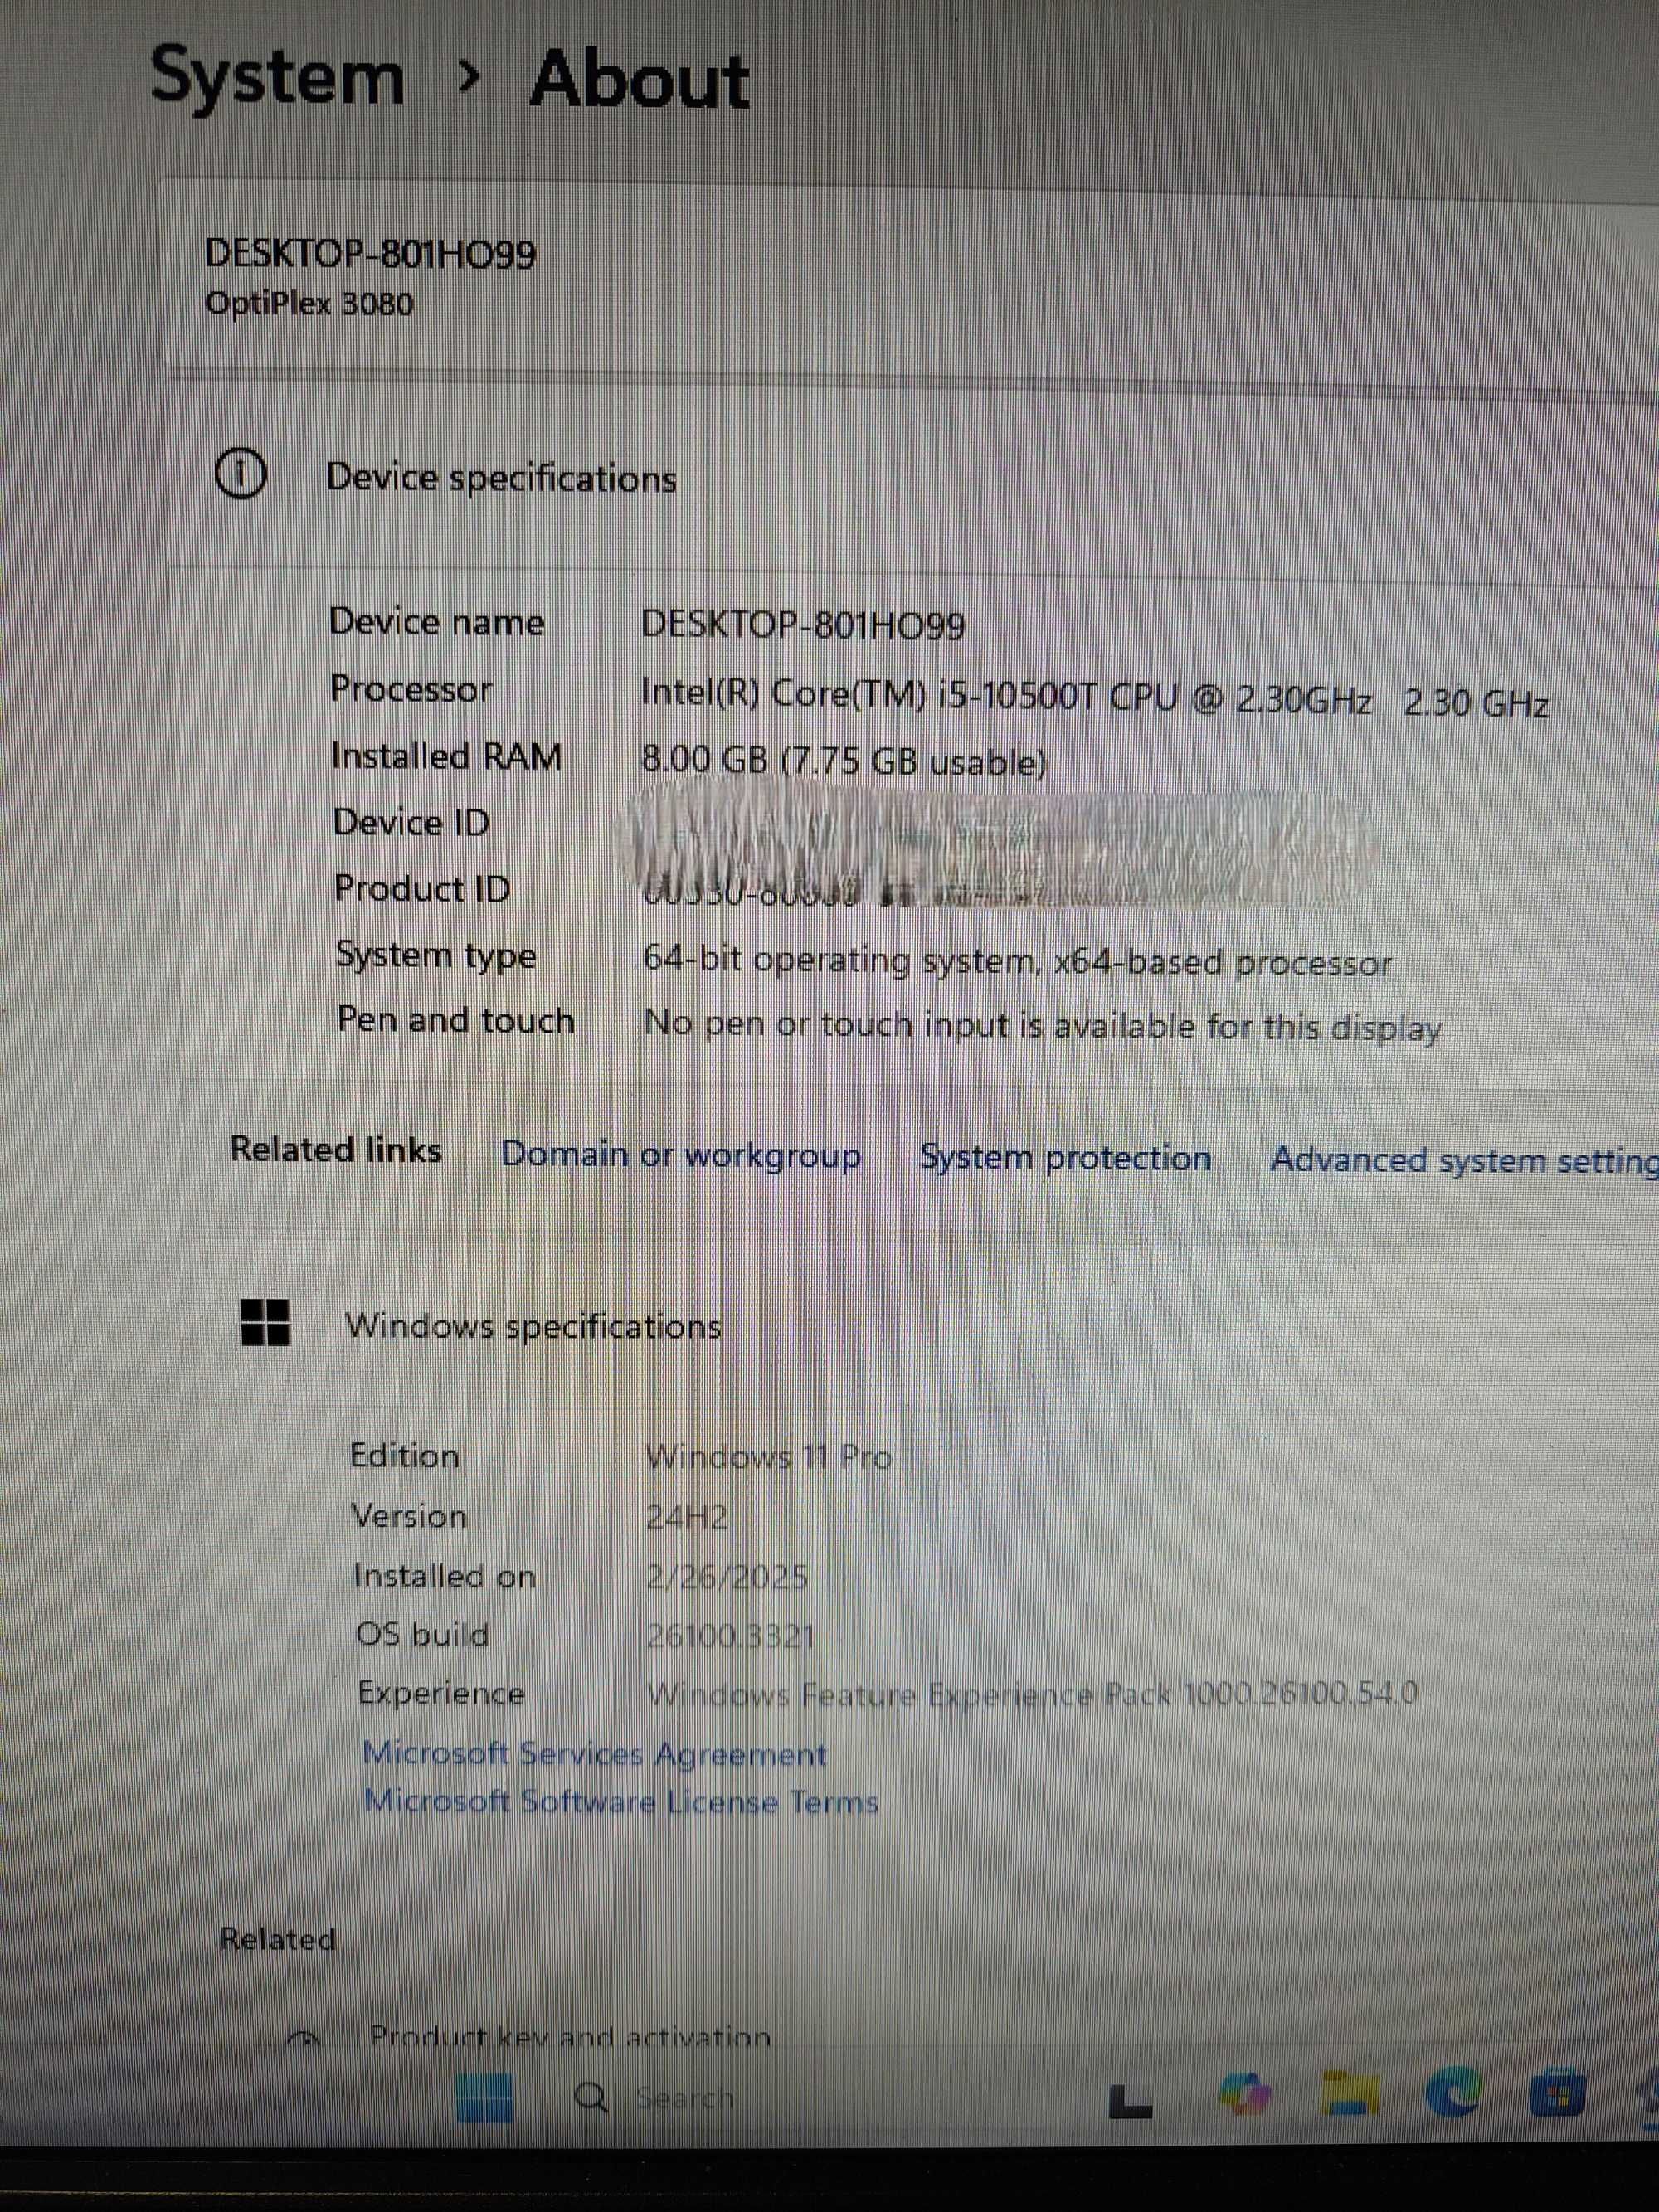Screen dimensions: 1659x2212
Task: Click the Product ID label
Action: point(422,888)
